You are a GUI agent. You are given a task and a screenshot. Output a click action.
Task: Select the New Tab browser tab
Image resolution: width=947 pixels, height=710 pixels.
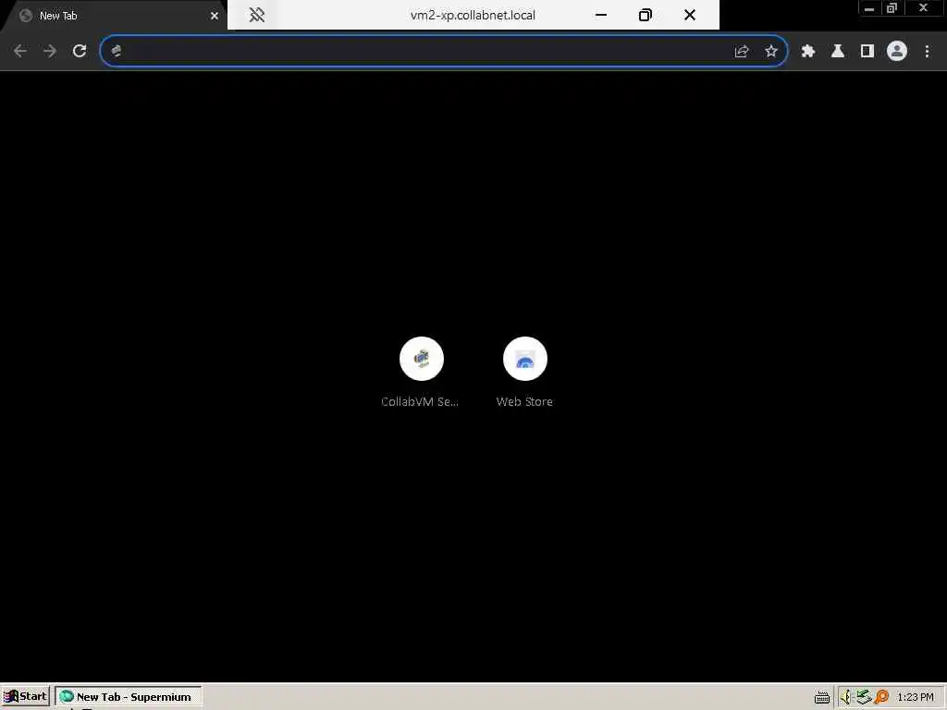point(115,16)
